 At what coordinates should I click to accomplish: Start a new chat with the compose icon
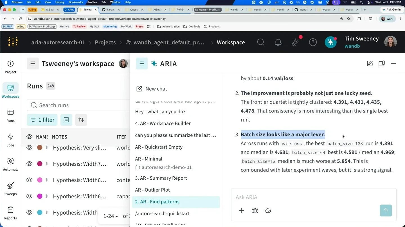(370, 64)
